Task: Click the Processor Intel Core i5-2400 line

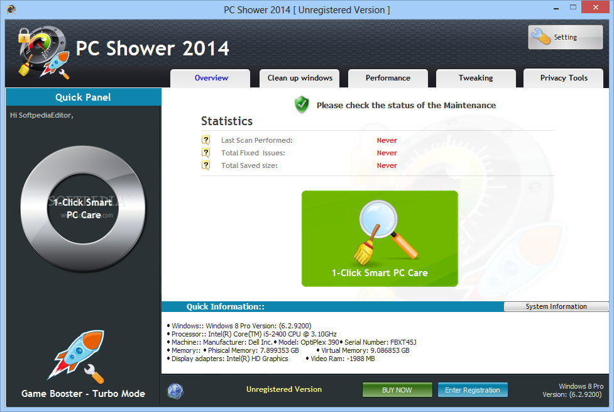Action: point(252,334)
